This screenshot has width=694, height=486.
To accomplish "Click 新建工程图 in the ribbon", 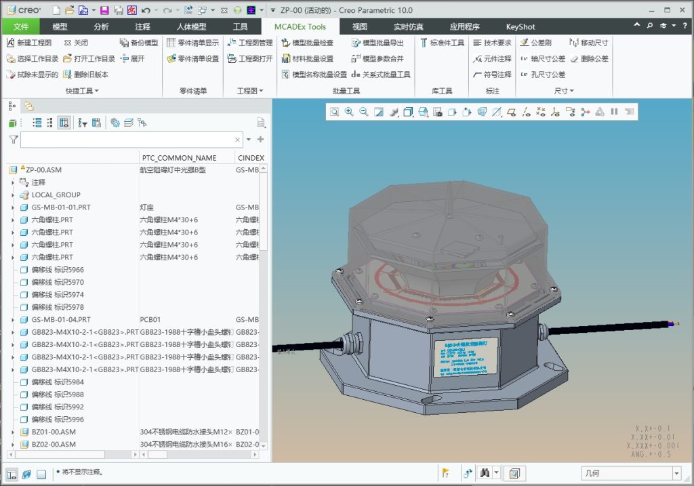I will 29,43.
